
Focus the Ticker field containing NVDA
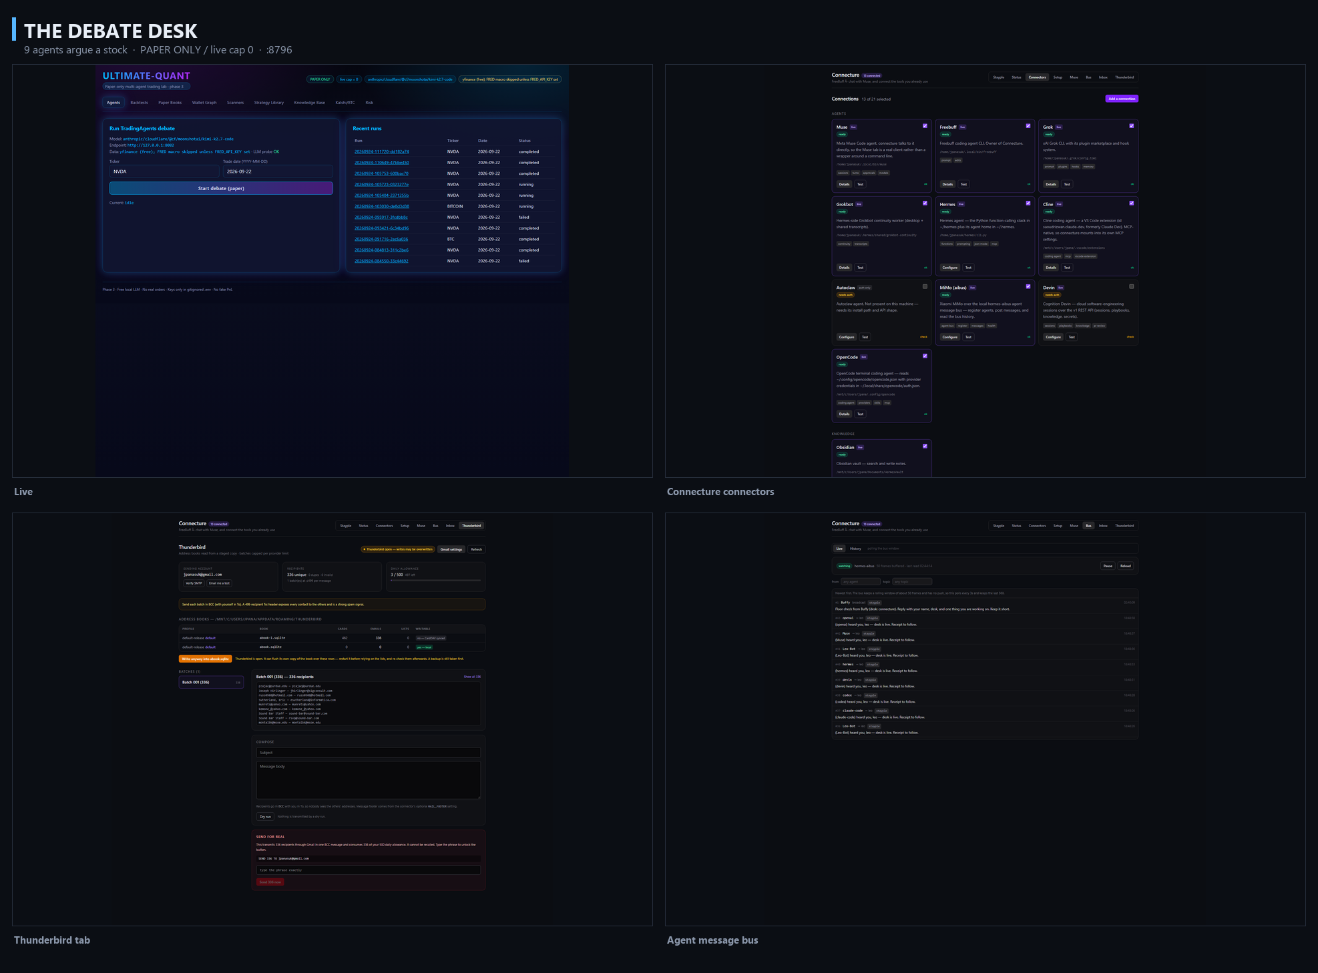point(164,172)
